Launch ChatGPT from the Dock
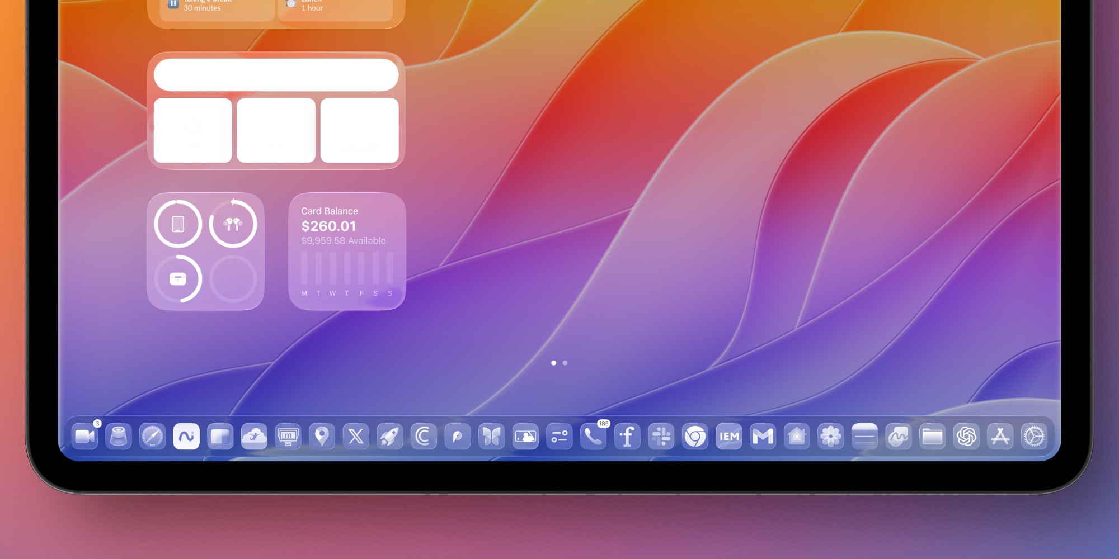This screenshot has width=1119, height=559. [x=966, y=437]
